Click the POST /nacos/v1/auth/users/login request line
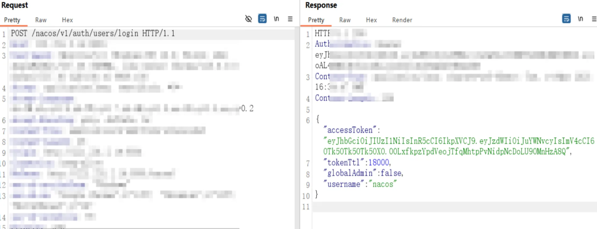 coord(93,34)
